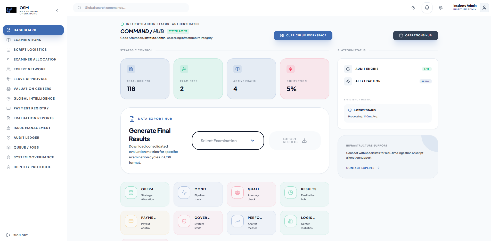Go to Examinations section
This screenshot has height=241, width=491.
tap(33, 40)
